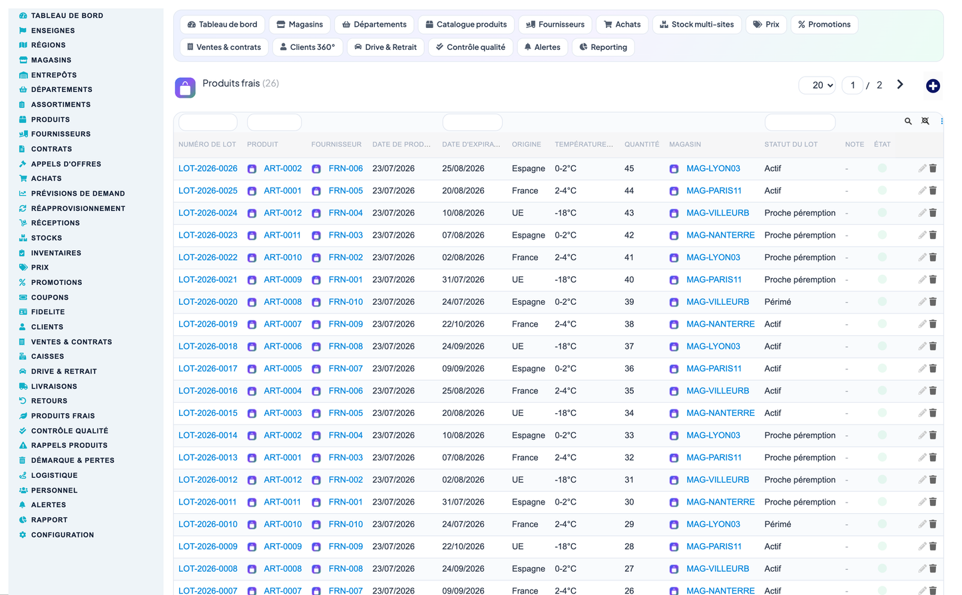
Task: Open supplier link FRN-010 on LOT-2026-0020 row
Action: [346, 302]
